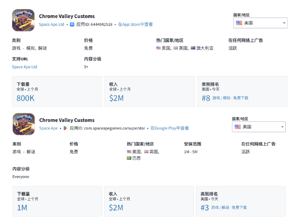Click the UK flag in the Android 热门国家/地区 list
Viewport: 305px width, 223px height.
tap(146, 152)
